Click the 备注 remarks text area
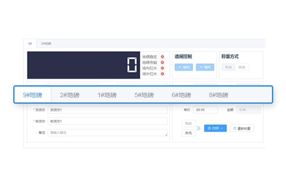The width and height of the screenshot is (286, 189). pyautogui.click(x=107, y=132)
